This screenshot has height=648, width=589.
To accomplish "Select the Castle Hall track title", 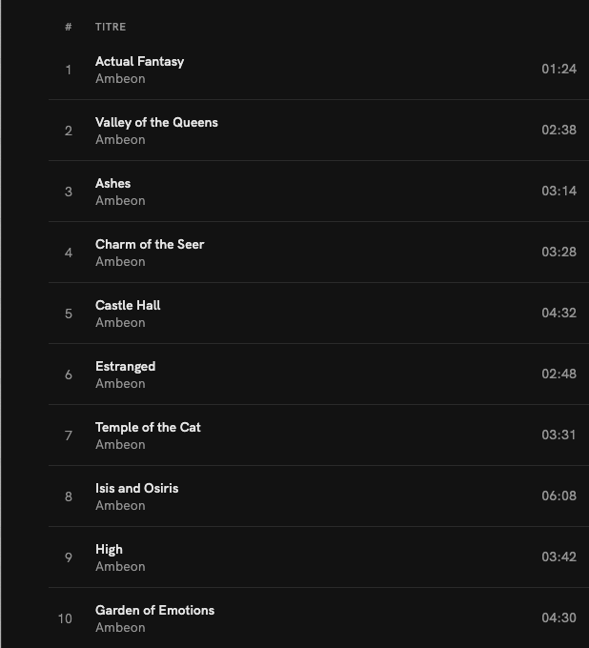I will 128,305.
